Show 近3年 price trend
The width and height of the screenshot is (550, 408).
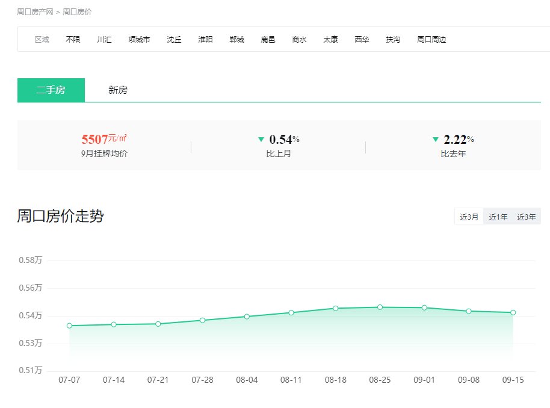pos(527,217)
